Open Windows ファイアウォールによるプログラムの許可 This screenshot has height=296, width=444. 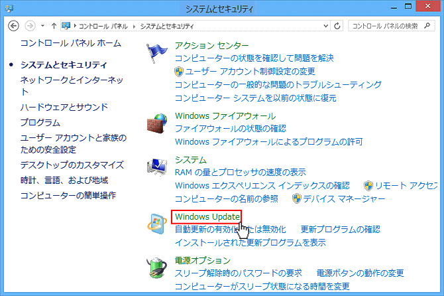point(269,142)
